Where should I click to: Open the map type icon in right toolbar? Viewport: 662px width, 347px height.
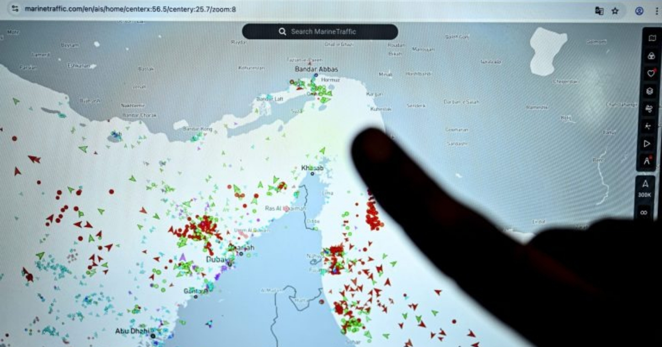coord(652,38)
